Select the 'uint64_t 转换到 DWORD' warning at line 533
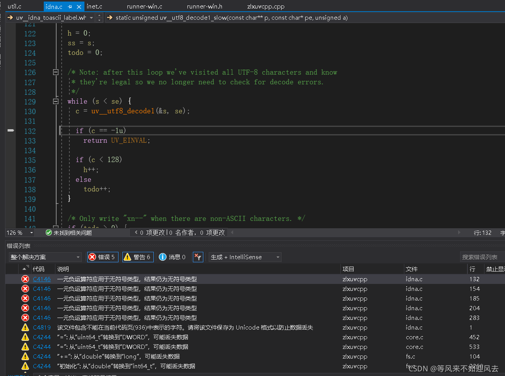Screen dimensions: 505x376 (123, 347)
